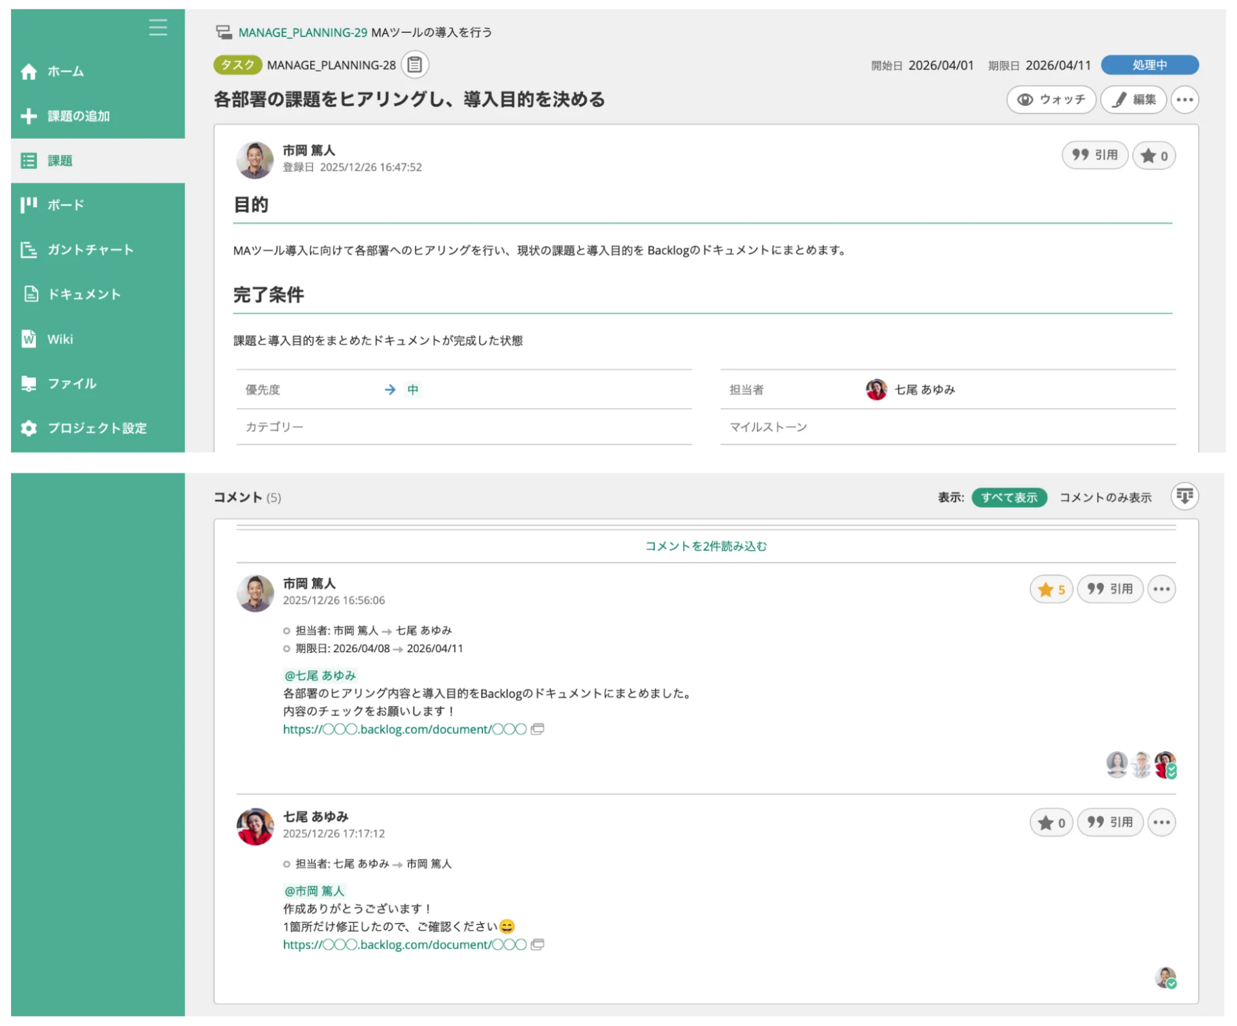Click 市岡 篤人 avatar in issue description
The width and height of the screenshot is (1237, 1026).
click(x=255, y=160)
